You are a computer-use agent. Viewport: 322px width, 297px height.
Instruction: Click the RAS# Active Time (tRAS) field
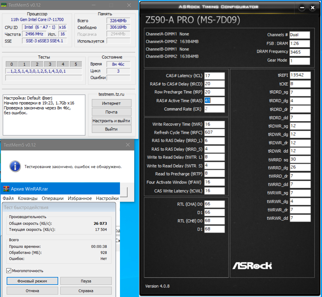(214, 101)
